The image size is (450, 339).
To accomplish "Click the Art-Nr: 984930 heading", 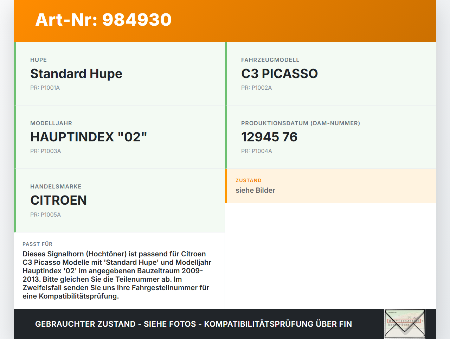I will 103,20.
